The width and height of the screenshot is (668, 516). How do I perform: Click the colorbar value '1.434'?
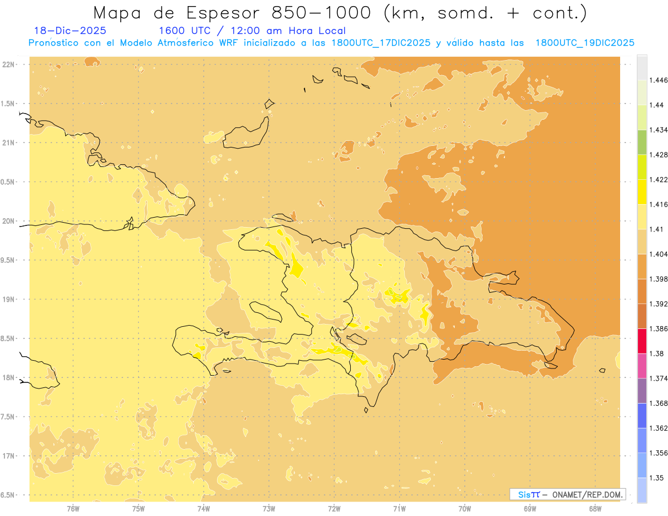coord(658,130)
